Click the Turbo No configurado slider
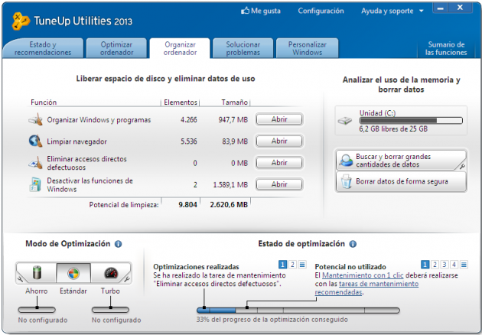Screen dimensions: 482x335 [x=110, y=310]
